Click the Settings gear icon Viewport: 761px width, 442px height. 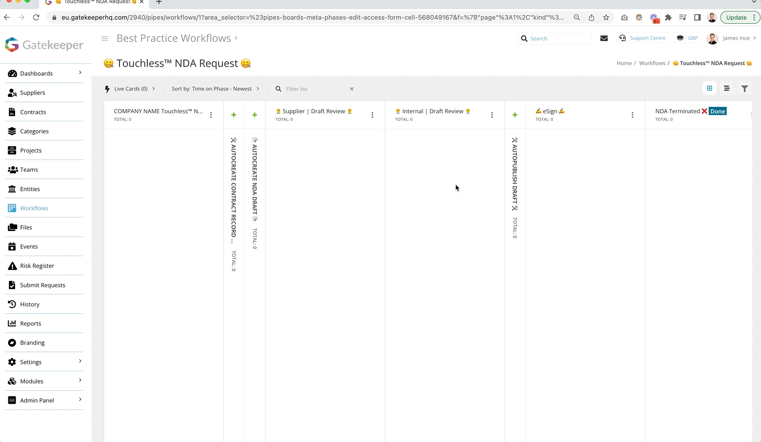12,362
